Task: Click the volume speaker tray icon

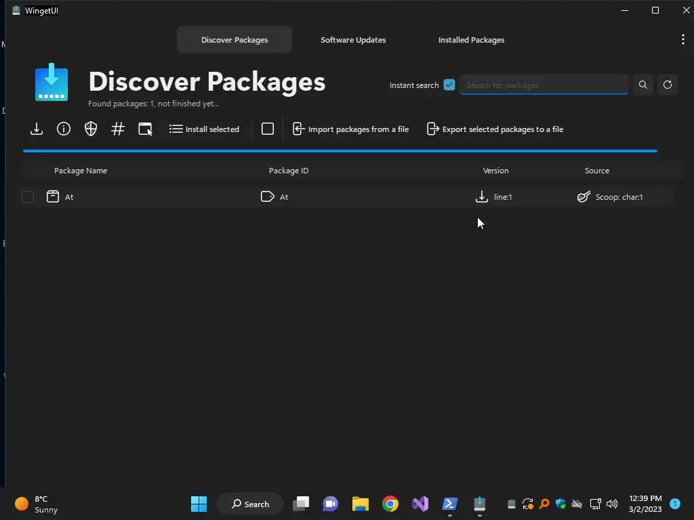Action: tap(612, 504)
